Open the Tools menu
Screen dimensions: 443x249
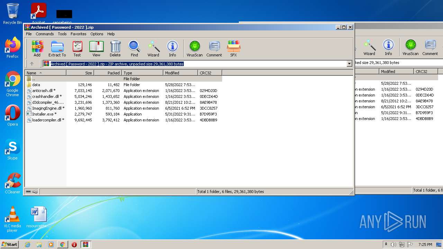[62, 34]
